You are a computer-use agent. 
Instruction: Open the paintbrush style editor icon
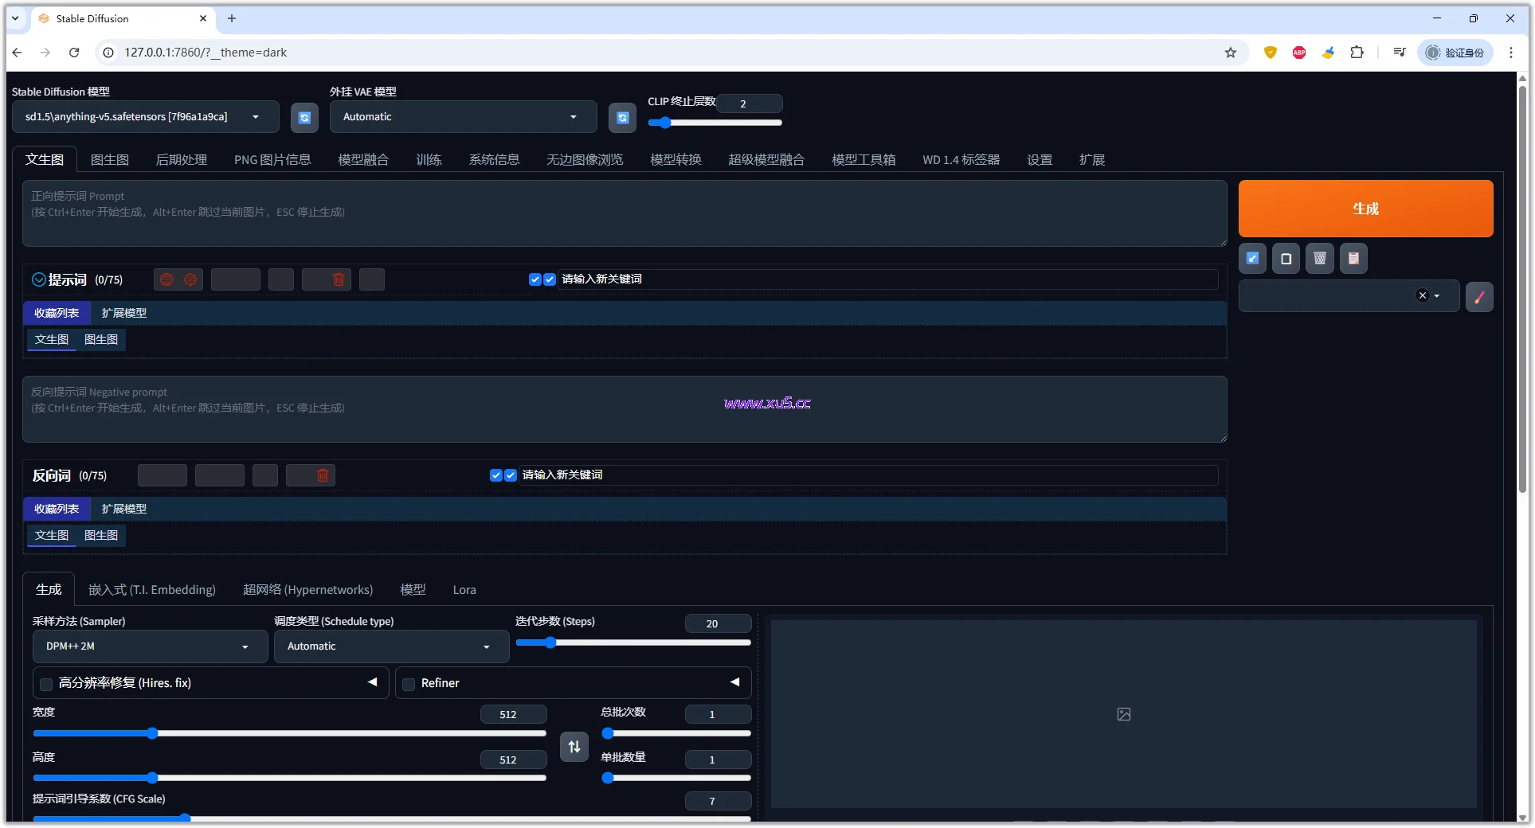pyautogui.click(x=1478, y=297)
